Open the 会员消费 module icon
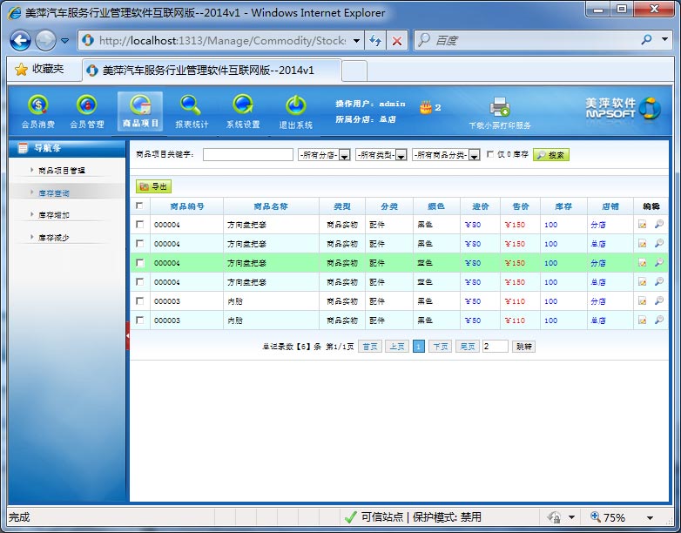The width and height of the screenshot is (681, 533). tap(37, 106)
